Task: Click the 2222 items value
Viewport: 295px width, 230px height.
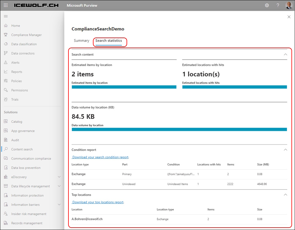Action: (x=230, y=184)
